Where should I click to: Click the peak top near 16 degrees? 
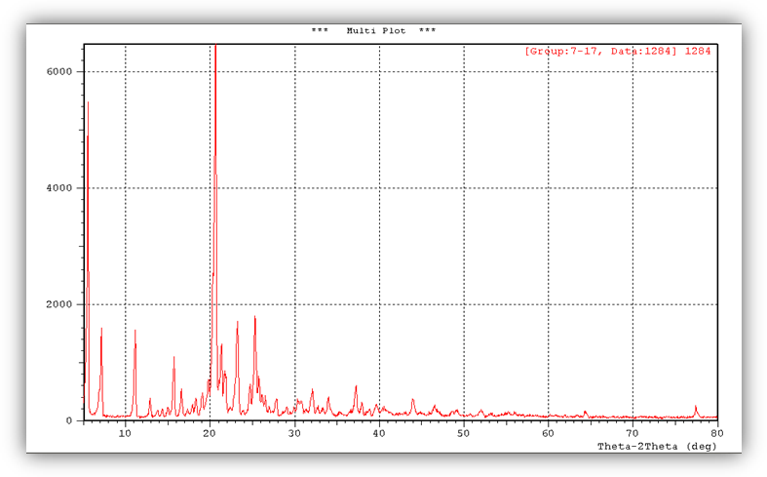point(173,357)
